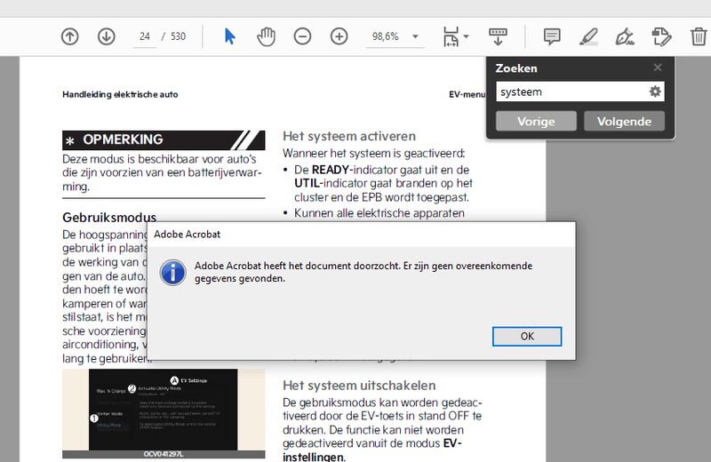Click the trash delete icon
This screenshot has height=462, width=711.
pos(699,36)
